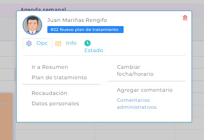Click the Agenda semanal header title
The width and height of the screenshot is (204, 140).
(43, 9)
